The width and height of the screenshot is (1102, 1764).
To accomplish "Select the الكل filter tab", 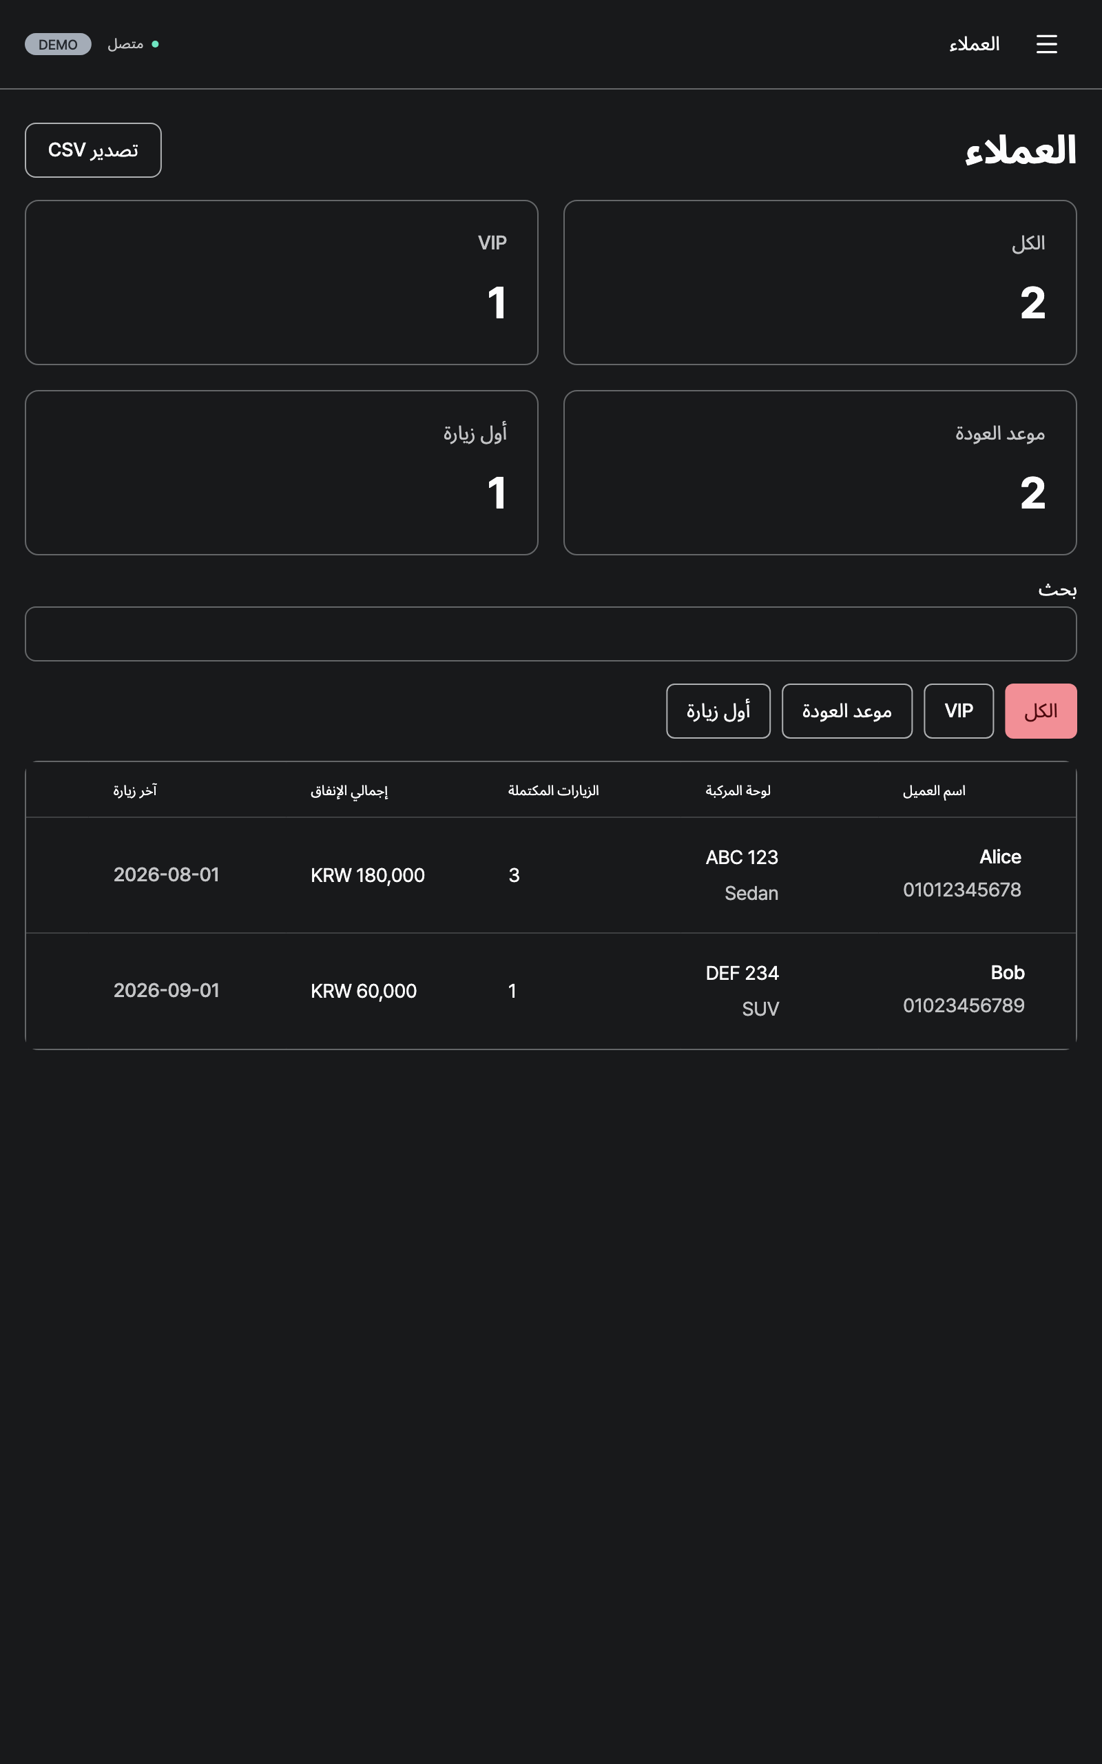I will (x=1040, y=710).
